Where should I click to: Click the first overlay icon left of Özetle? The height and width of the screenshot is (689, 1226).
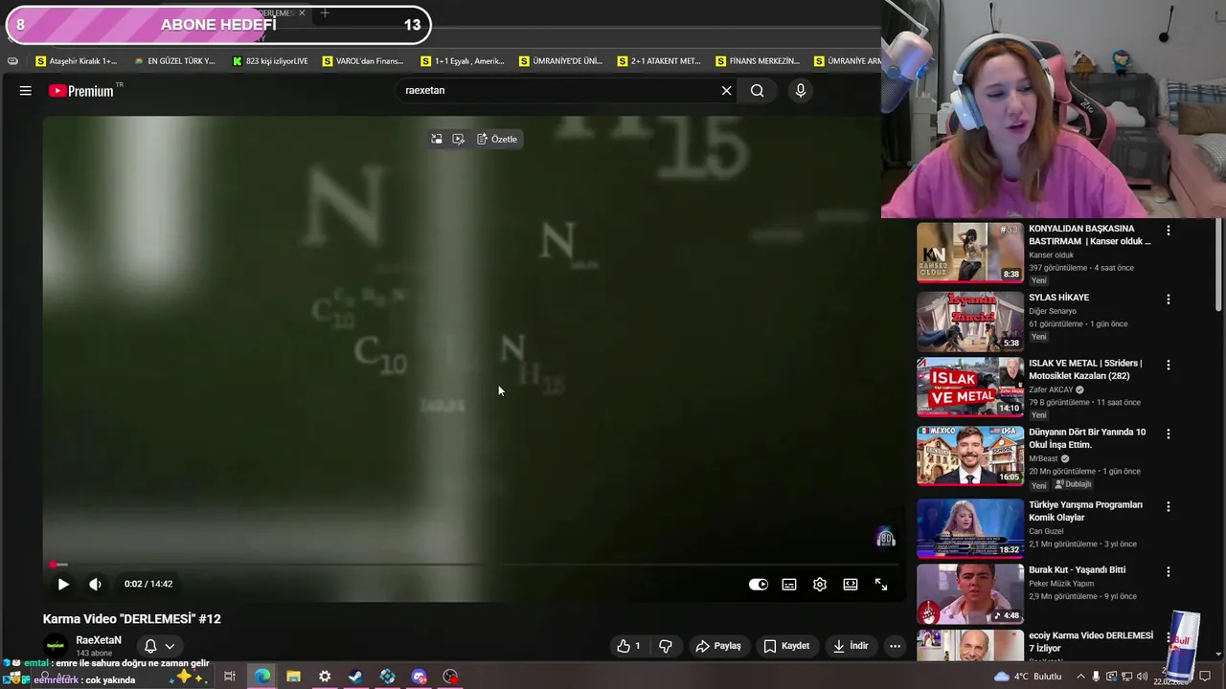(437, 139)
